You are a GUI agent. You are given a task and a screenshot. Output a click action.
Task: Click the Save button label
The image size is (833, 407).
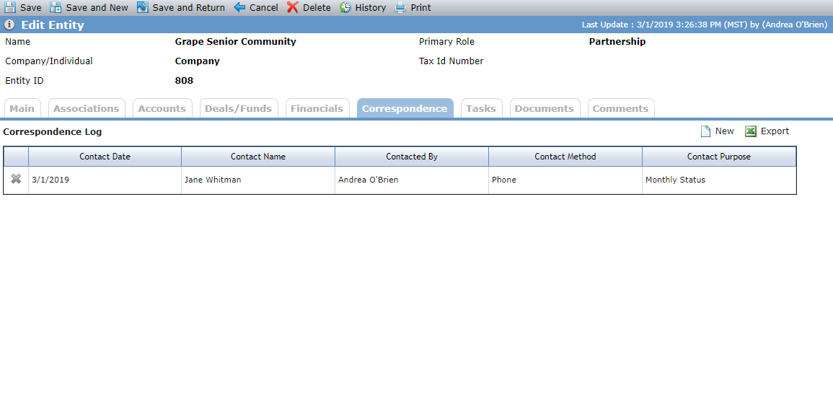click(x=31, y=8)
